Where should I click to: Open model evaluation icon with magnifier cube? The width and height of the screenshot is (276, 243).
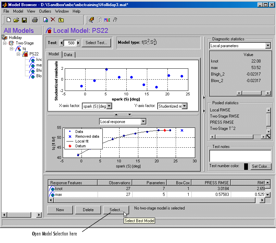(91, 20)
